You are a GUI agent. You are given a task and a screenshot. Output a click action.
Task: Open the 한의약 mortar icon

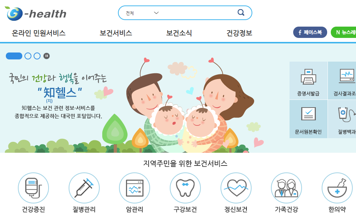[337, 188]
